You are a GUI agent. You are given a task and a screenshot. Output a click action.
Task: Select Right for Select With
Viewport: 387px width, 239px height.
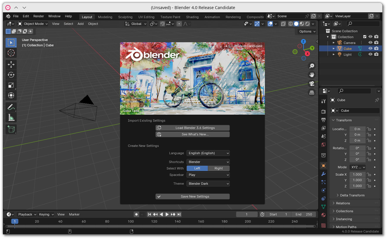(x=219, y=168)
